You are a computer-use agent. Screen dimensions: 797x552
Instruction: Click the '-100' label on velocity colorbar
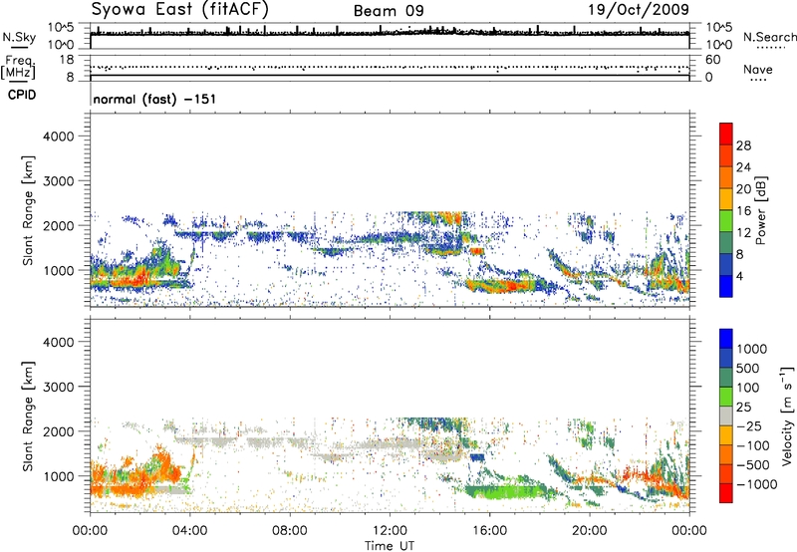coord(752,445)
